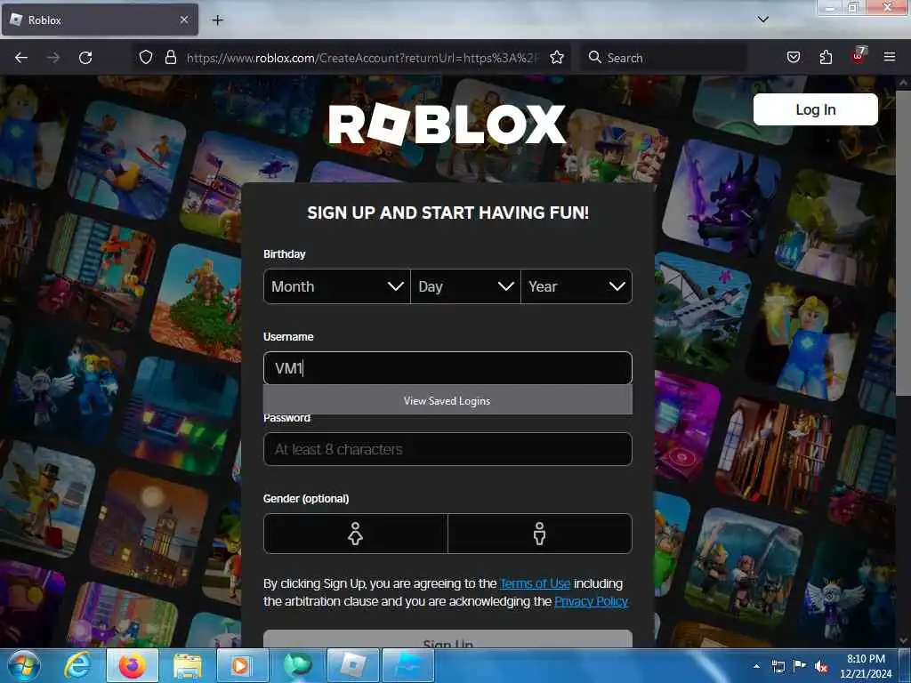Open the Extensions puzzle icon
This screenshot has width=911, height=683.
826,57
